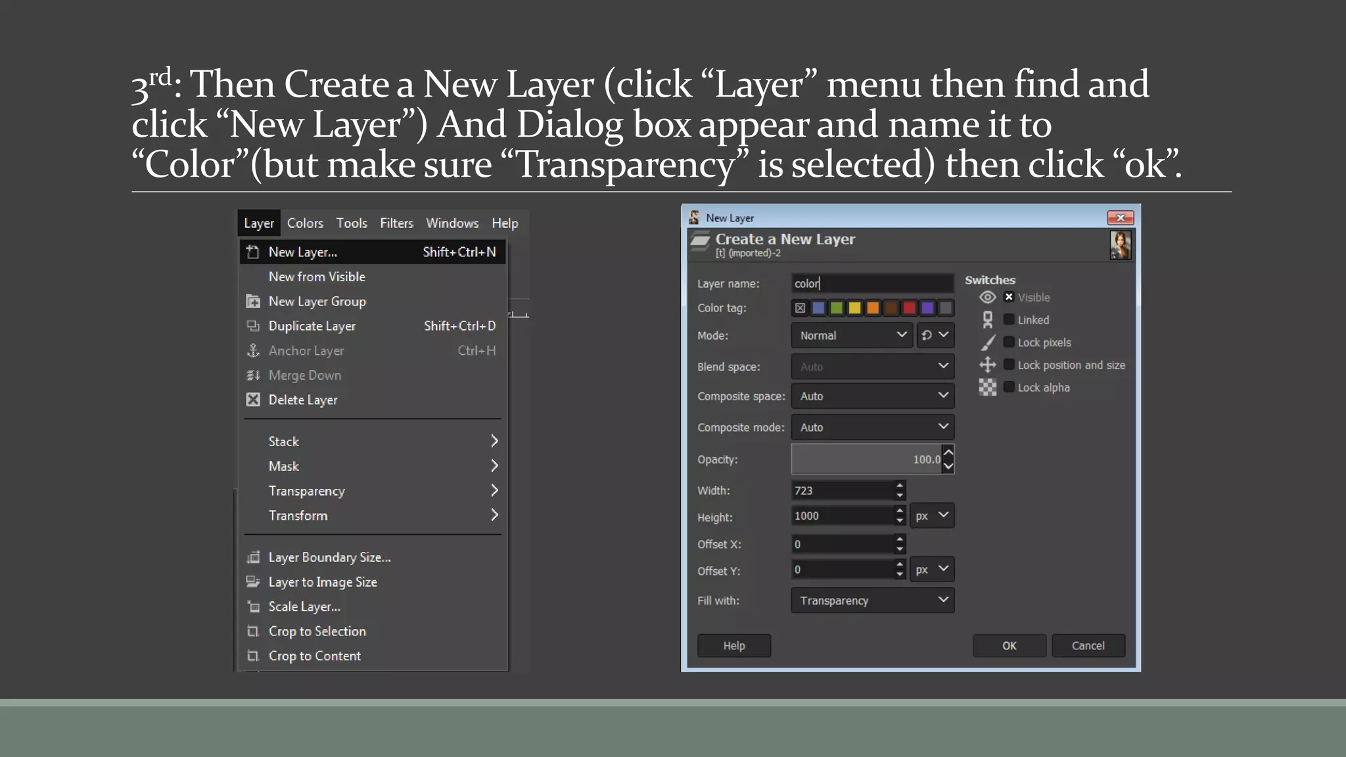
Task: Select the yellow color tag swatch
Action: [x=854, y=308]
